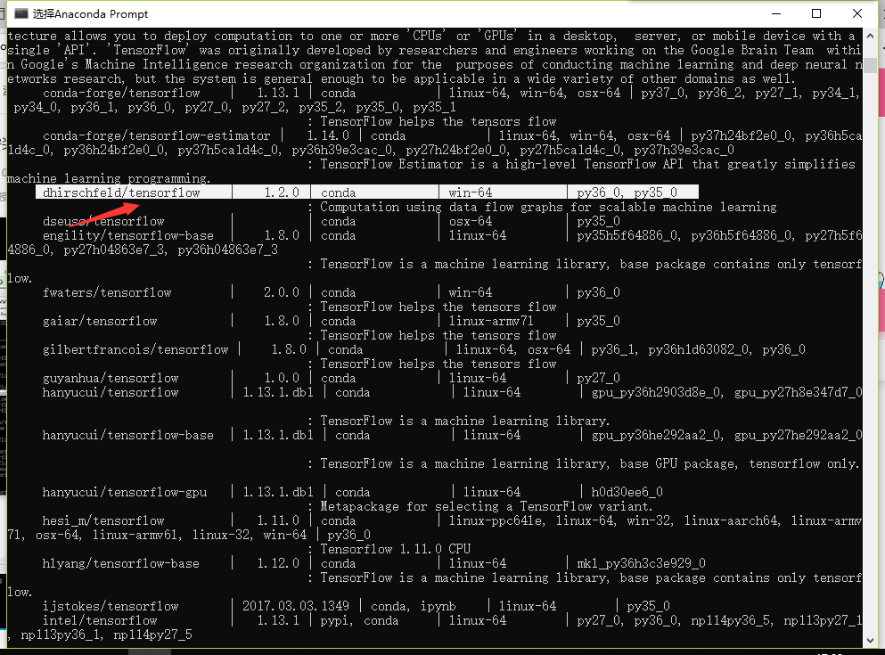Click the Anaconda Prompt title text
The height and width of the screenshot is (655, 885).
pyautogui.click(x=90, y=14)
